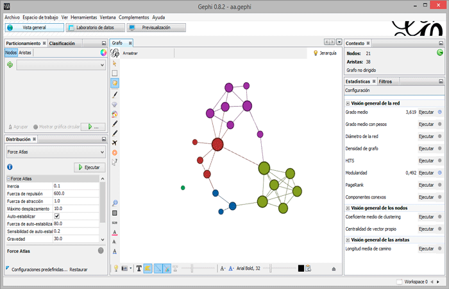Open the label size mode A icon
The width and height of the screenshot is (449, 289).
(x=223, y=268)
